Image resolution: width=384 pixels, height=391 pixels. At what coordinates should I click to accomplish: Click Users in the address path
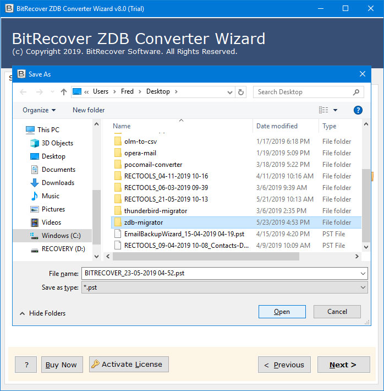click(x=101, y=91)
